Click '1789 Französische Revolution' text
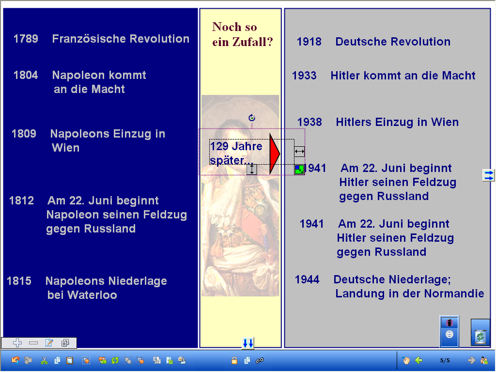 101,39
